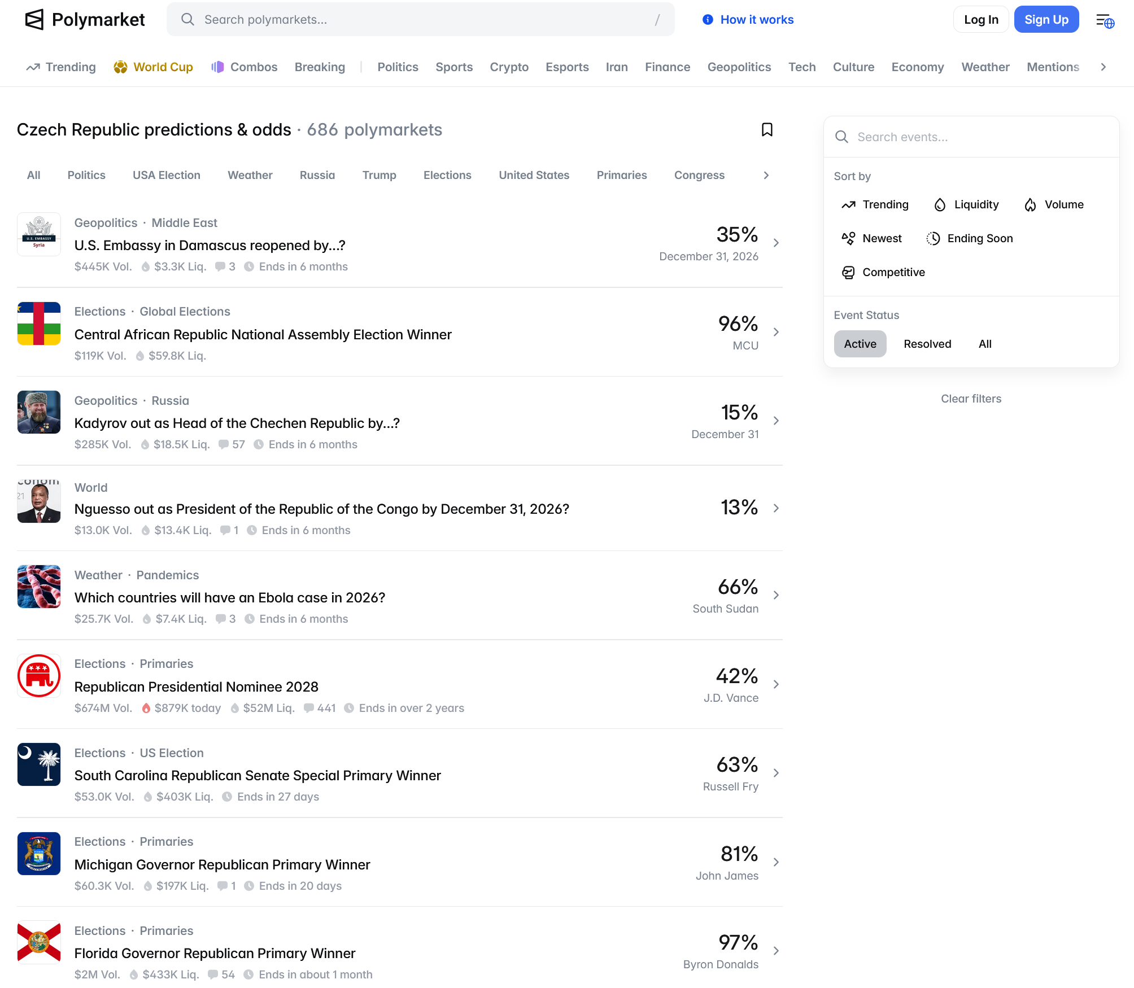
Task: Click the Liquidity droplet icon in Sort by
Action: (x=940, y=205)
